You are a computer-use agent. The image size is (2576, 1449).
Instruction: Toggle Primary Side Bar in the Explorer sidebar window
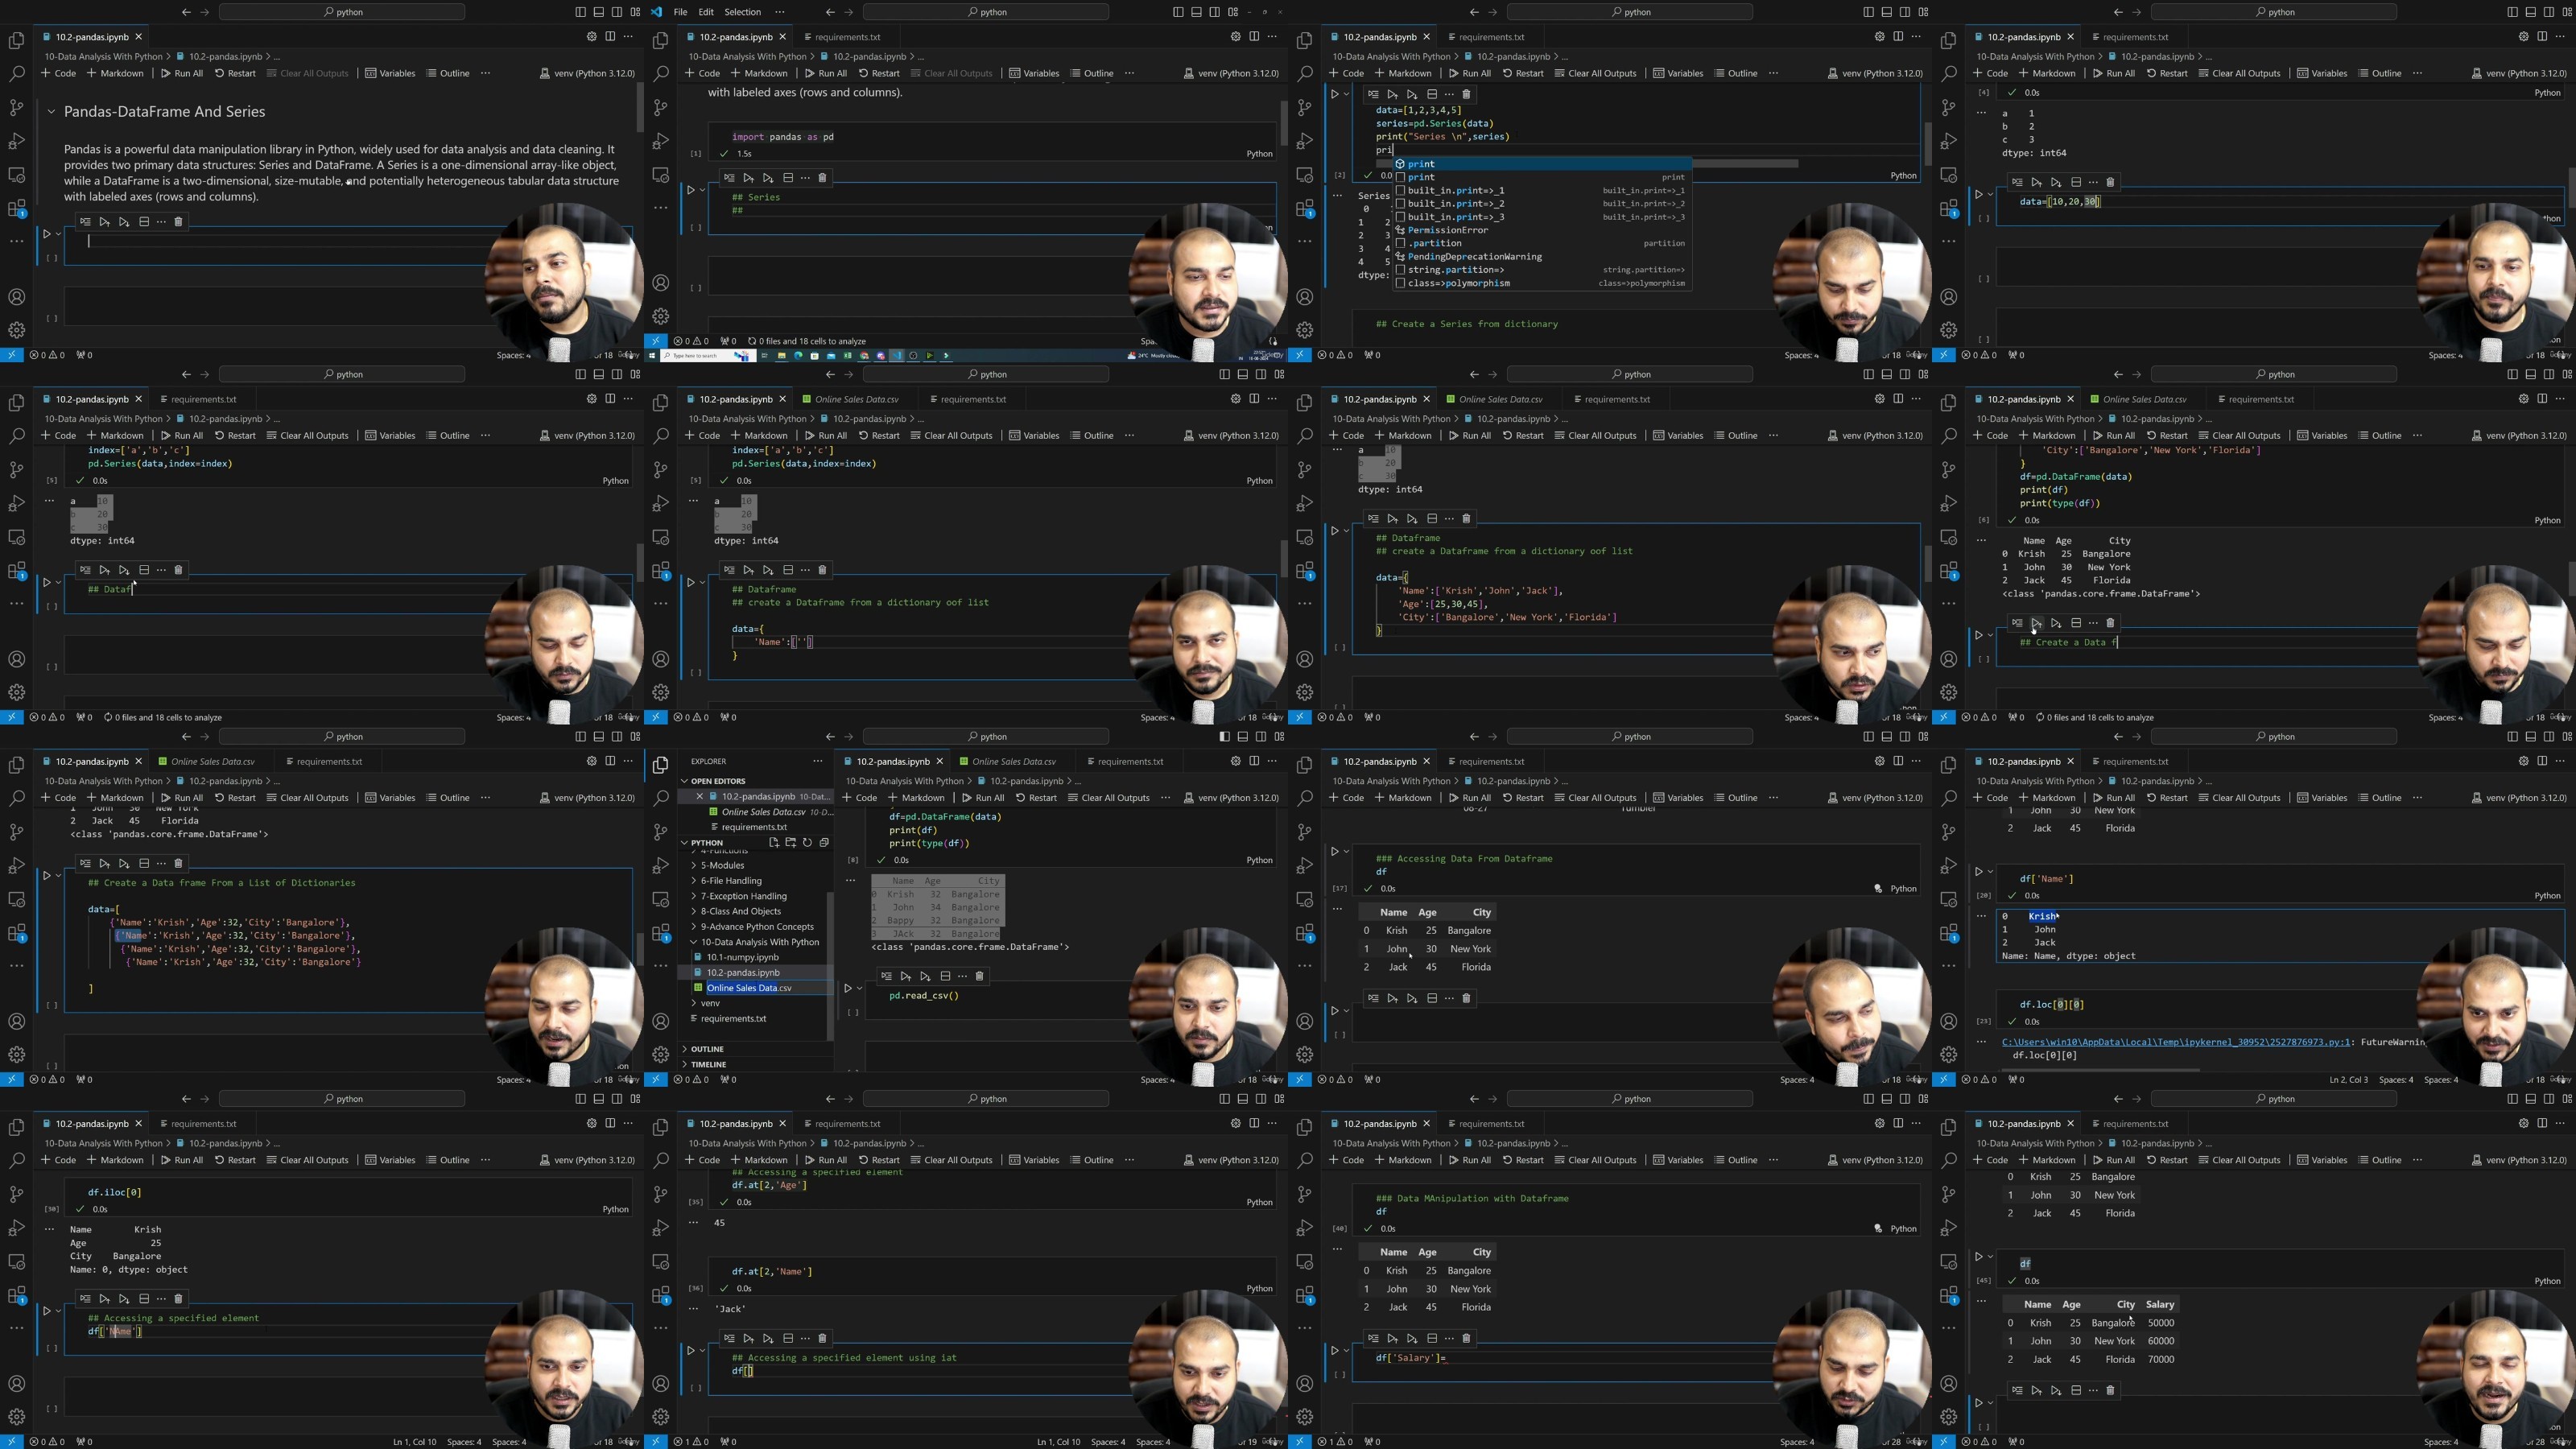click(x=1224, y=736)
